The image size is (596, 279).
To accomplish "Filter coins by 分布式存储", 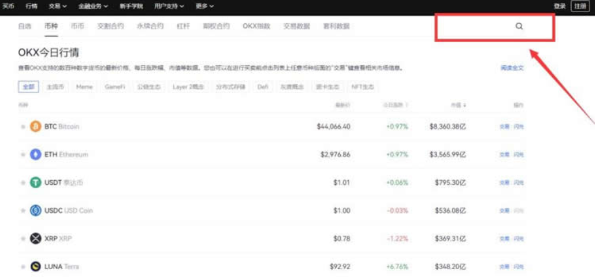I will [x=231, y=87].
